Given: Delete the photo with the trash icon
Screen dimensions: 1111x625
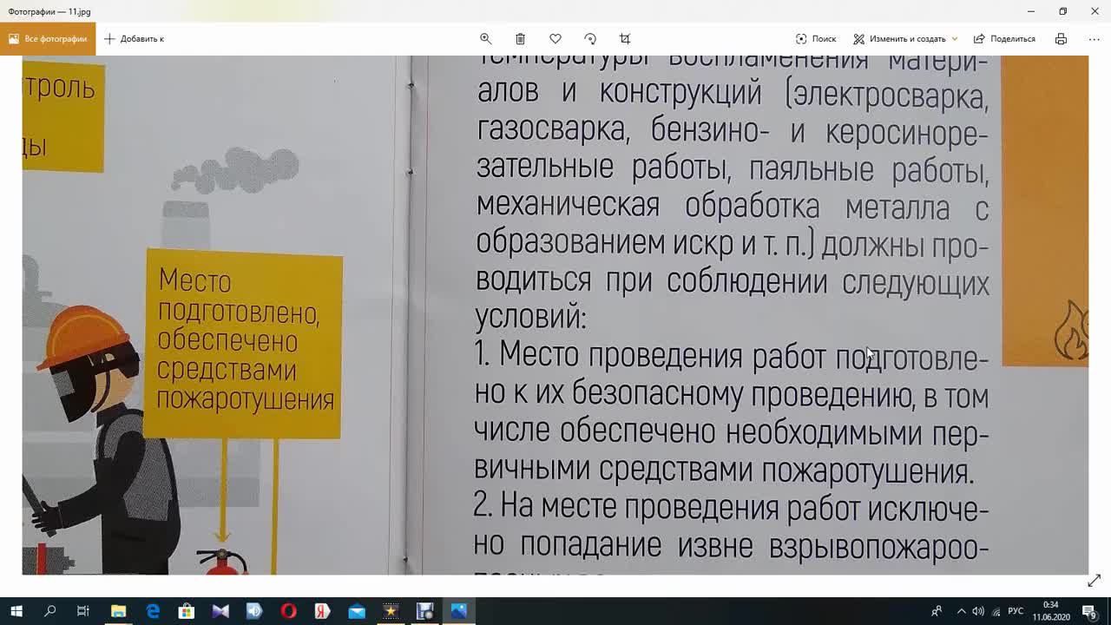Looking at the screenshot, I should click(x=520, y=39).
